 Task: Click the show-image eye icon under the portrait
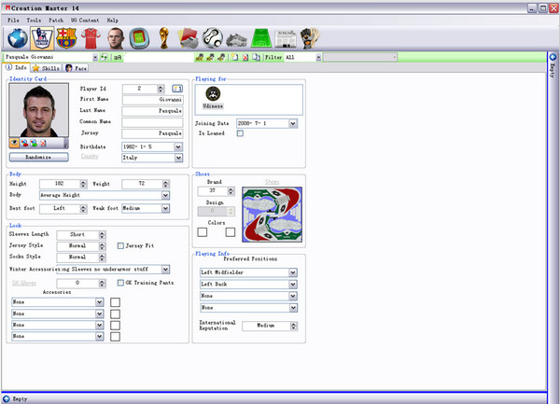pos(14,143)
